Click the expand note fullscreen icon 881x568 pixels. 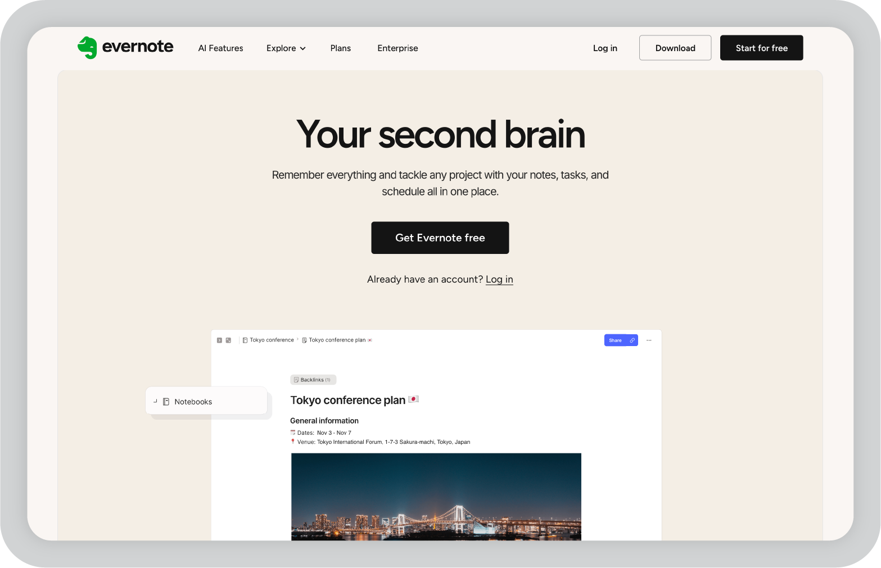coord(228,340)
